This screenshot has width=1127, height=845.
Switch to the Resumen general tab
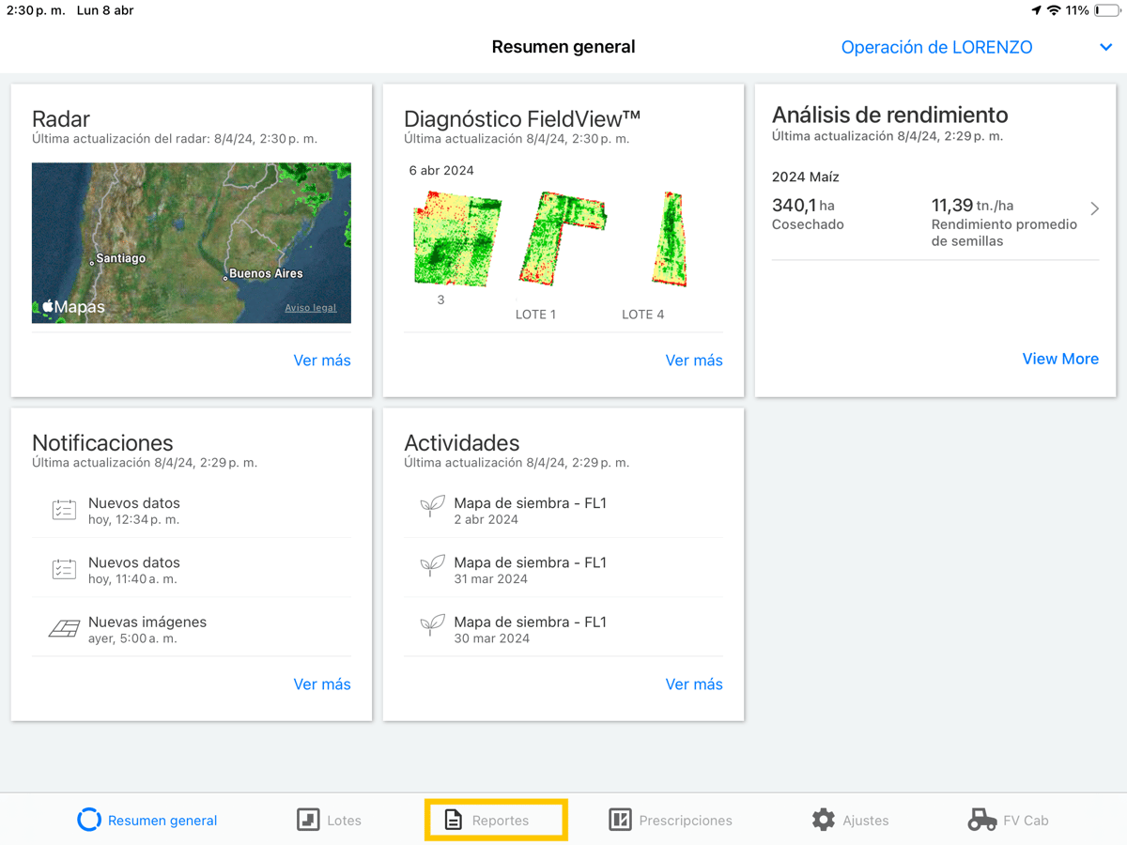[147, 819]
